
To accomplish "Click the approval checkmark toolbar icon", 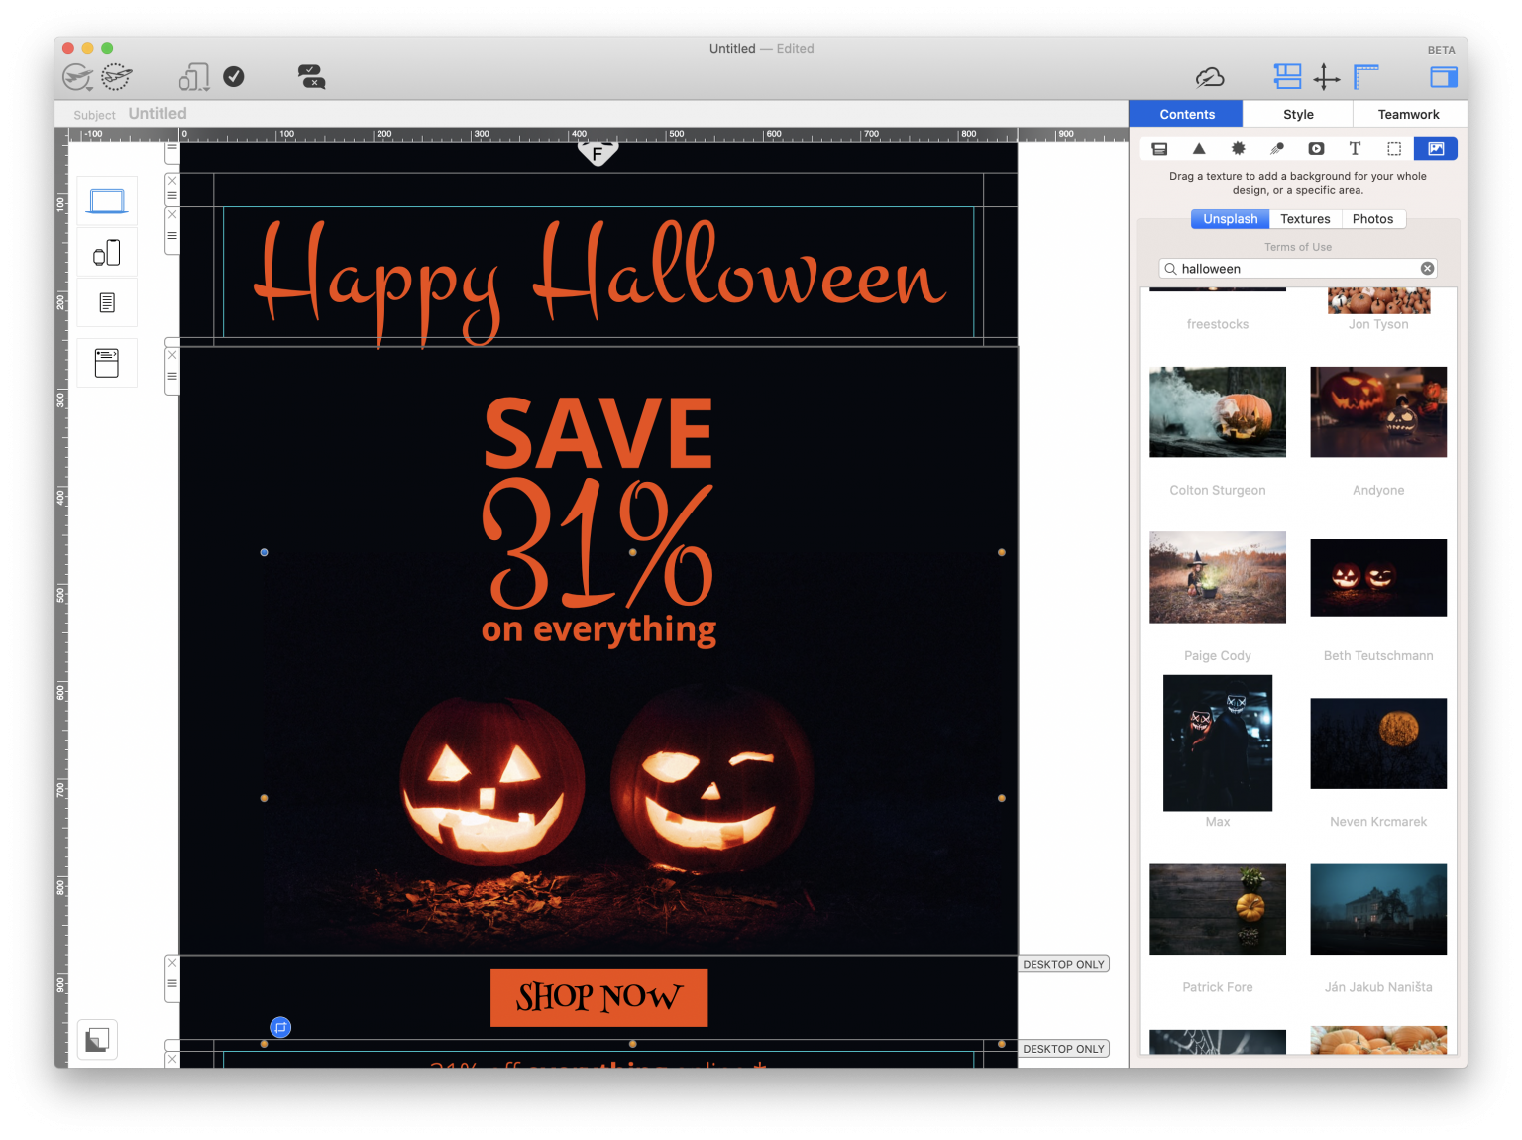I will pyautogui.click(x=234, y=76).
